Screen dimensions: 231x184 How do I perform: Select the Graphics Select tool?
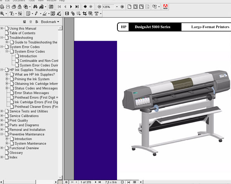point(20,14)
